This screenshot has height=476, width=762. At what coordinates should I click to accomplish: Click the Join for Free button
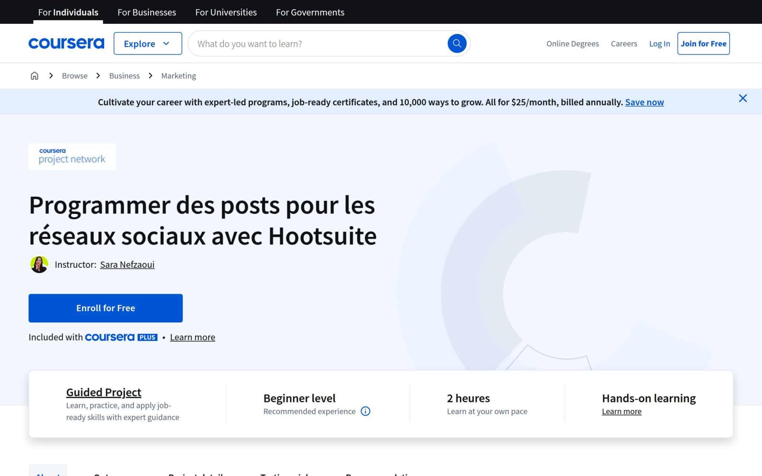point(703,44)
